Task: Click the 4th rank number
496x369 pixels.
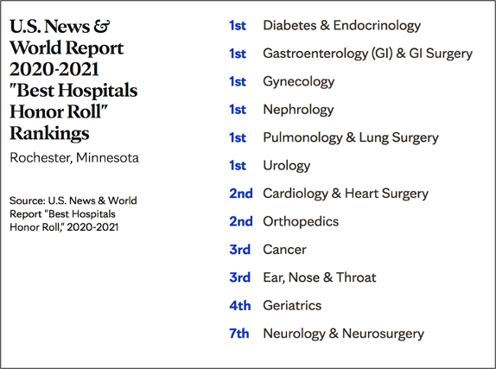Action: pyautogui.click(x=240, y=306)
